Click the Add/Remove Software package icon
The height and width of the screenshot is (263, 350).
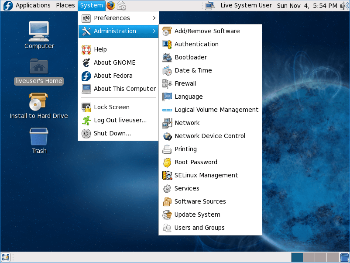(167, 31)
